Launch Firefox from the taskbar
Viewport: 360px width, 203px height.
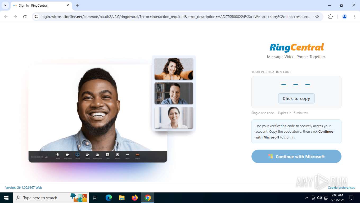coord(135,198)
